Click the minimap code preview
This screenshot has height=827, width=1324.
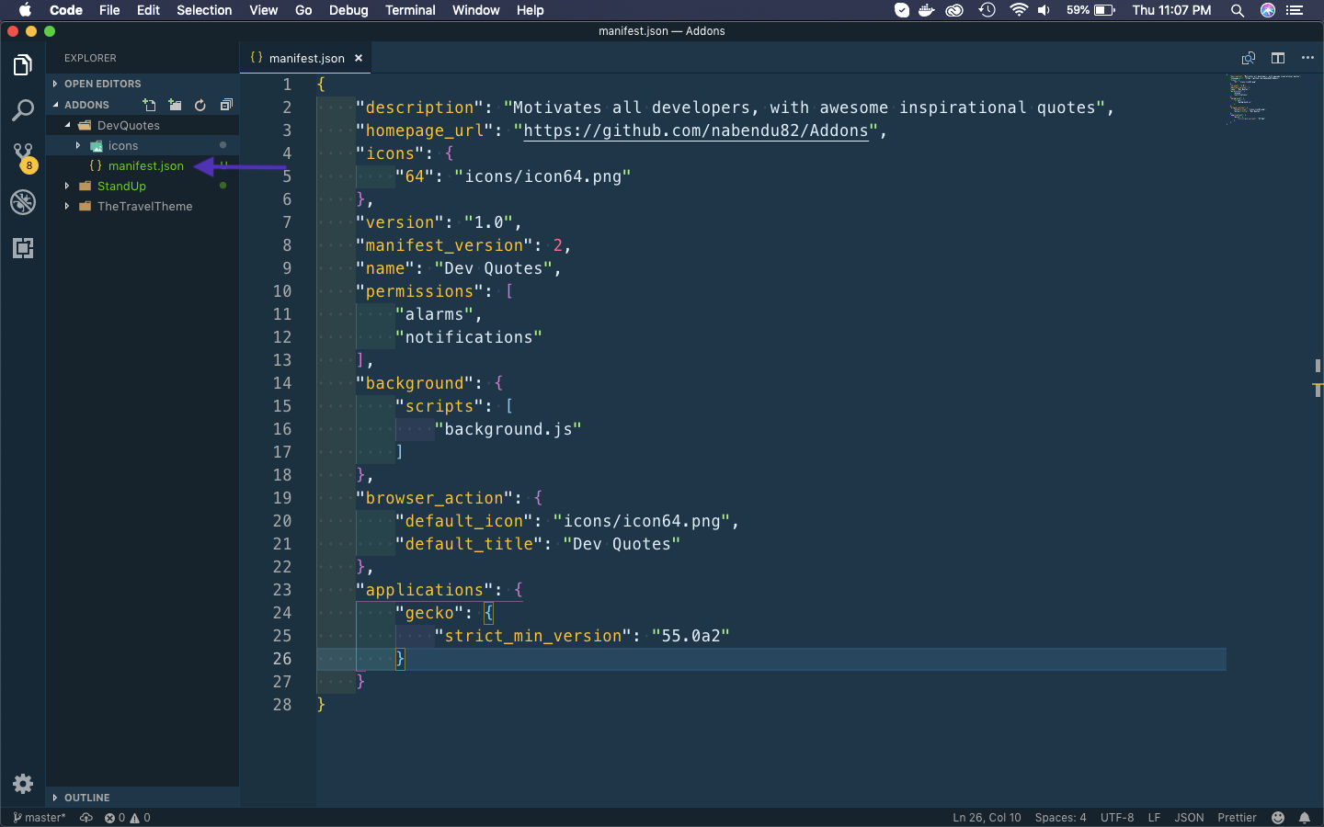pyautogui.click(x=1264, y=98)
